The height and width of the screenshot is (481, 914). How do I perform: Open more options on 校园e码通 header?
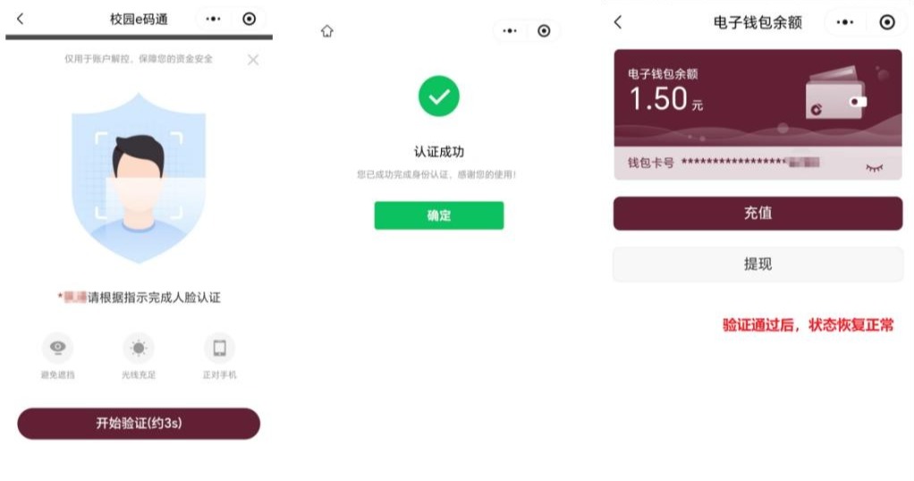tap(214, 19)
